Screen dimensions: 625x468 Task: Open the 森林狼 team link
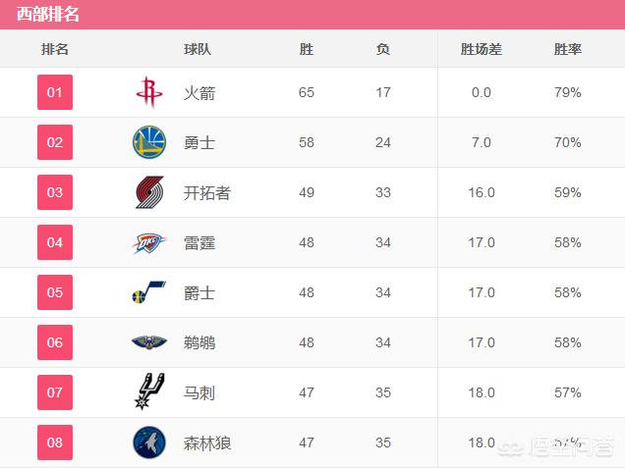[x=206, y=443]
